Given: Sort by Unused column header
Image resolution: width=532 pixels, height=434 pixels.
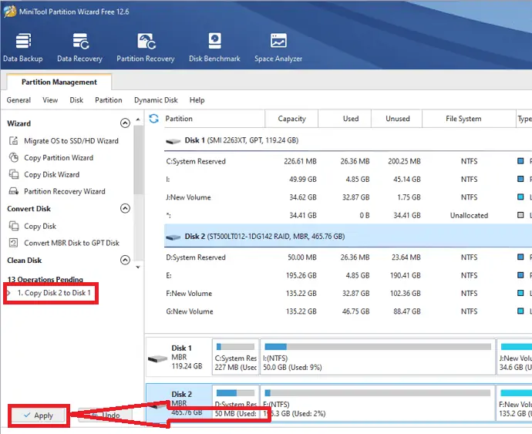Looking at the screenshot, I should tap(397, 119).
